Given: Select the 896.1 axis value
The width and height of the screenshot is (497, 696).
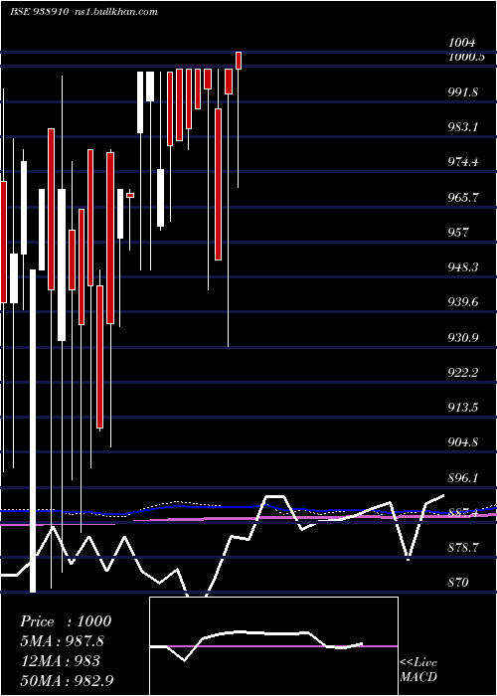Looking at the screenshot, I should 463,478.
